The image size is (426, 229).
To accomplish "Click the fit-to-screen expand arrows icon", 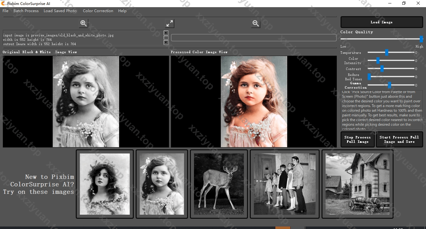I will coord(169,23).
